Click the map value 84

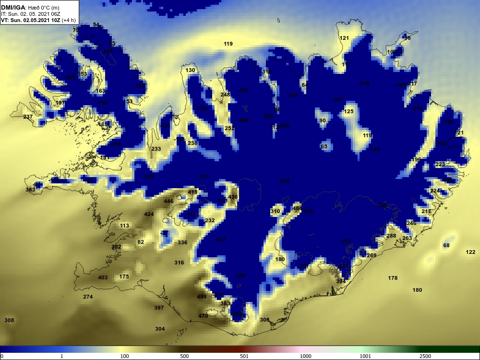[x=304, y=85]
